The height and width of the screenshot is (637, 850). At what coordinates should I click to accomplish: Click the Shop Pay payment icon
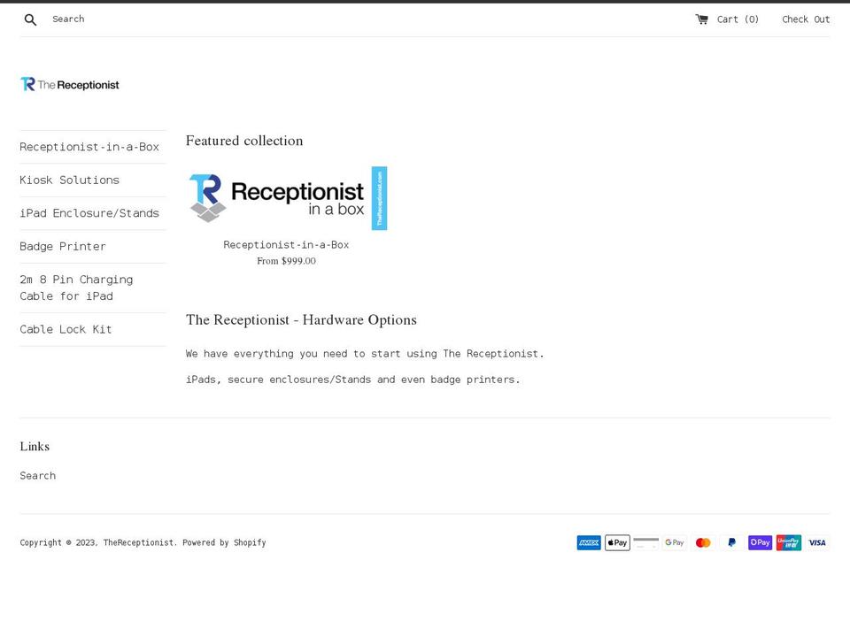760,542
